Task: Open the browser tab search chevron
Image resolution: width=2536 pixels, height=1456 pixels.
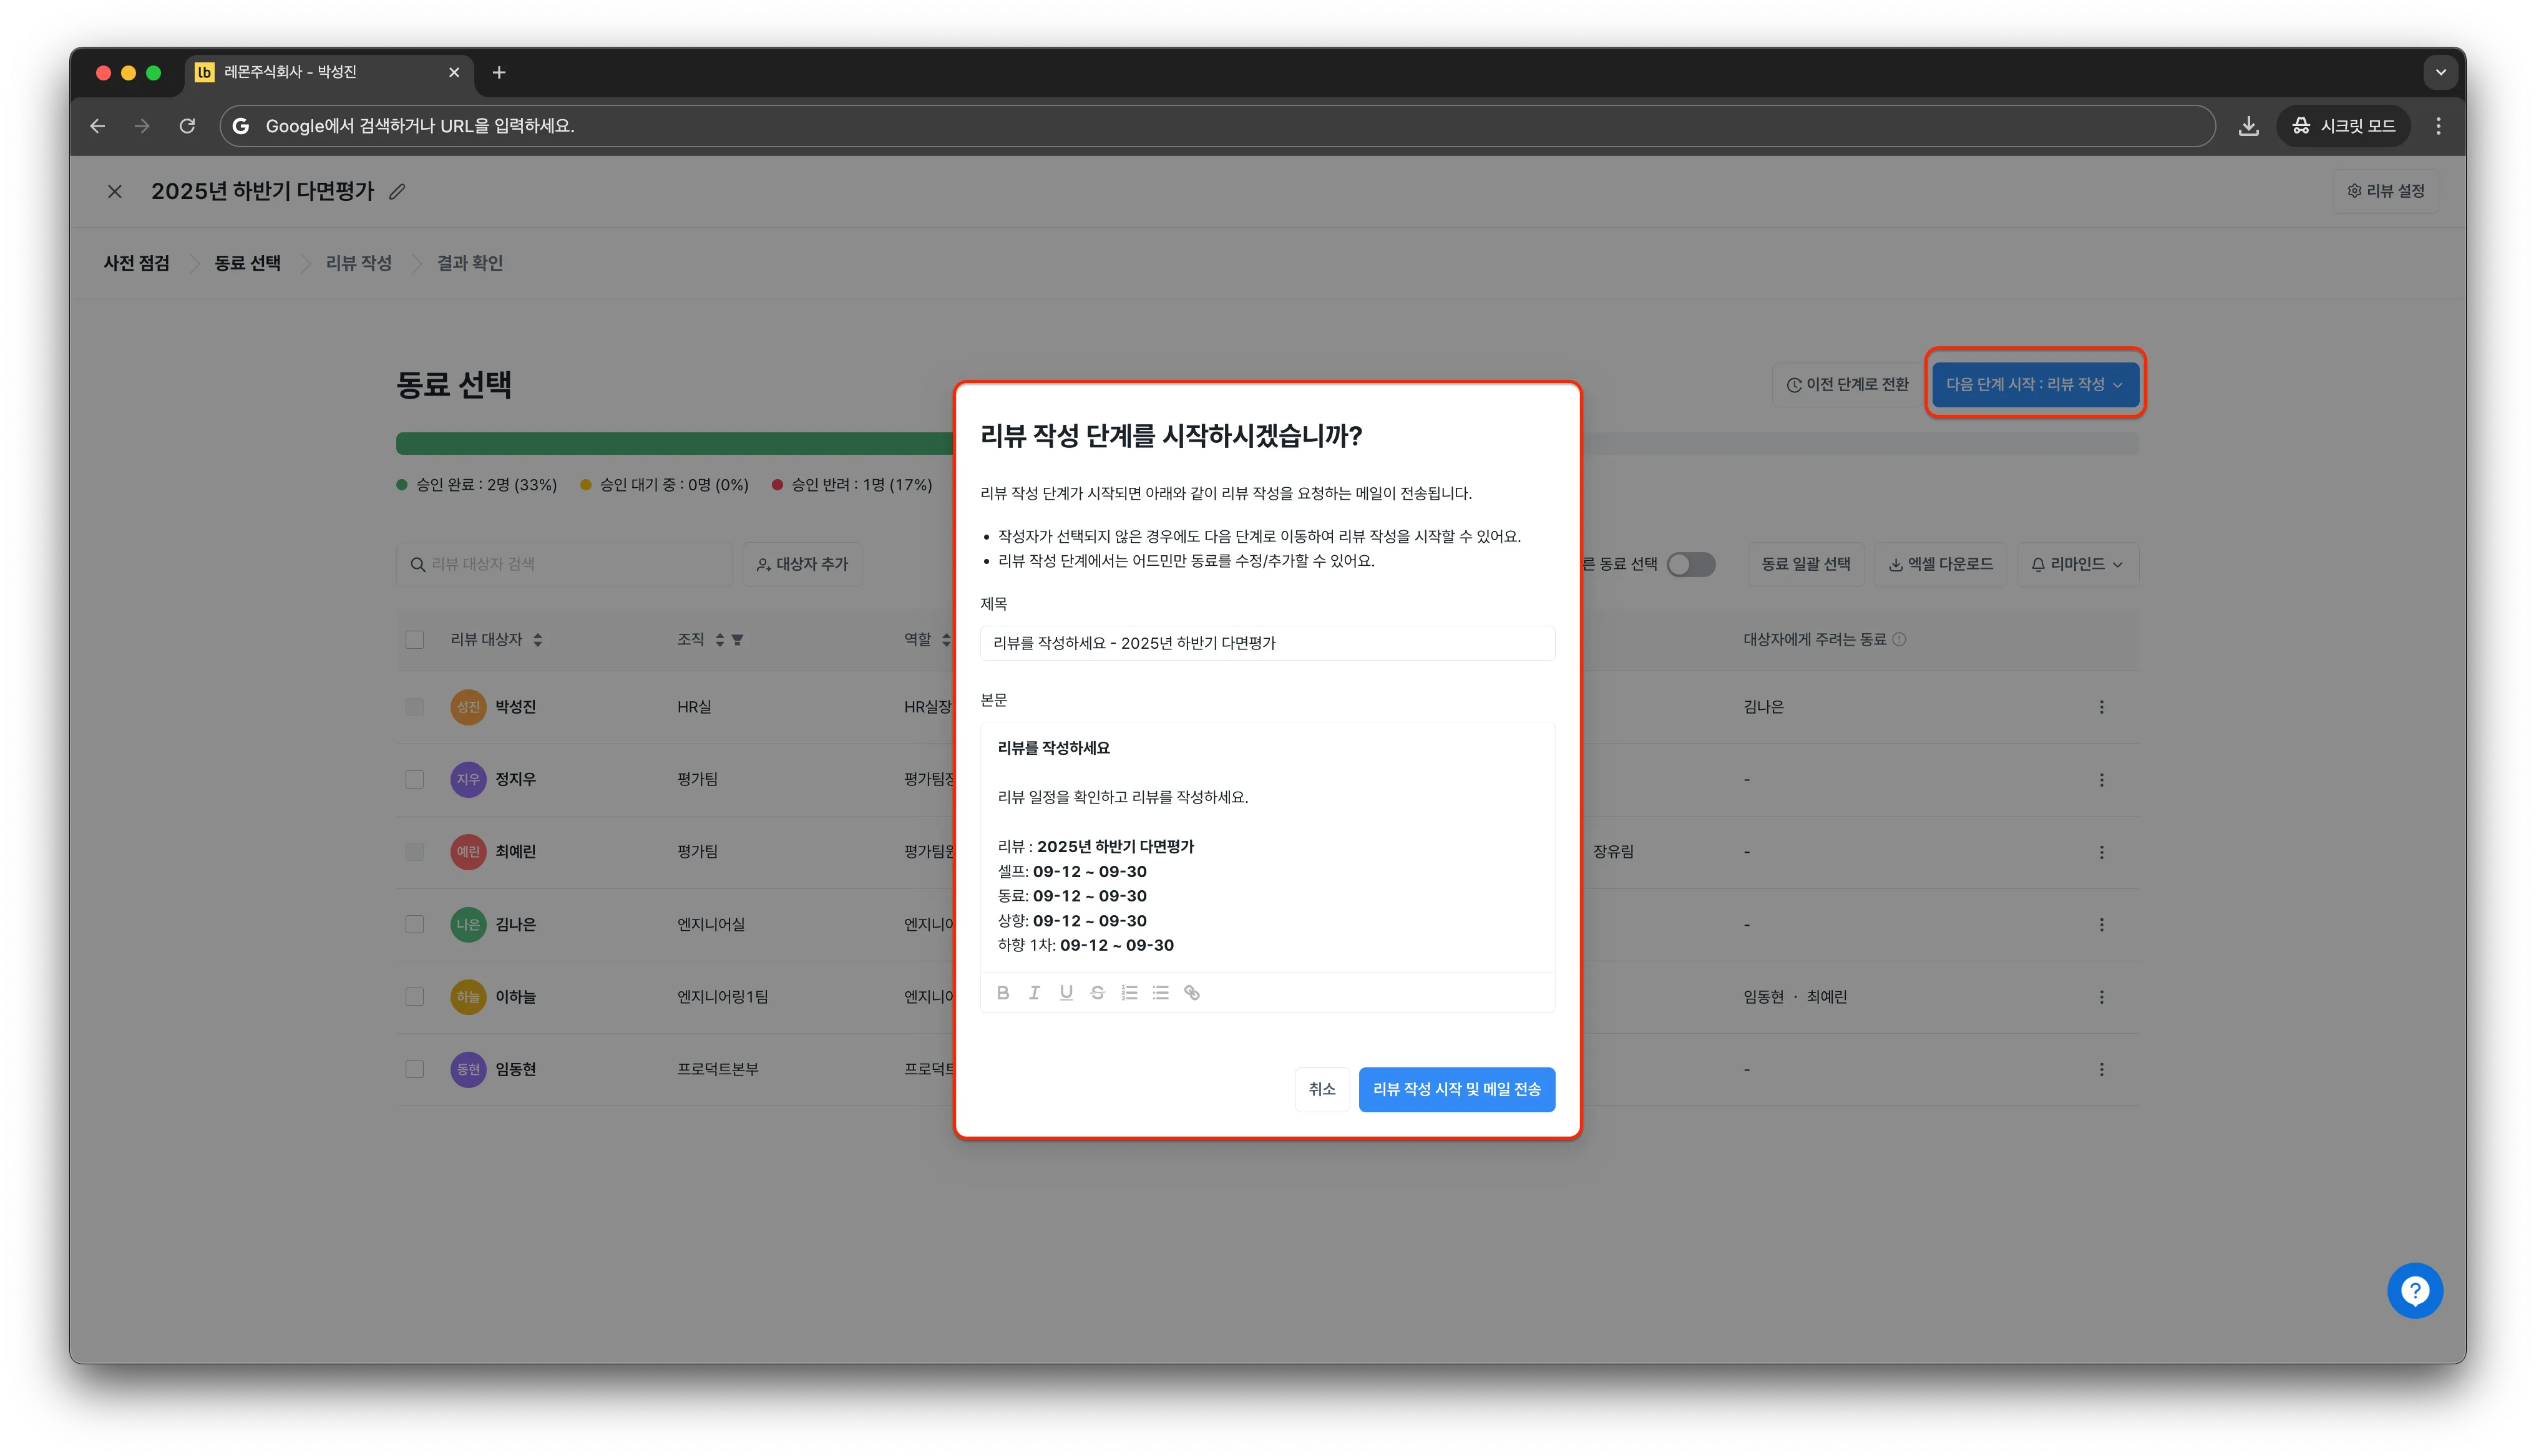Action: point(2440,72)
